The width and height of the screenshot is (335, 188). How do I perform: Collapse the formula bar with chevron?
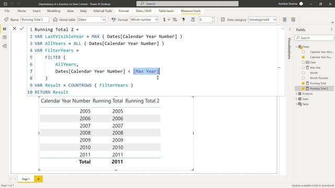[283, 29]
